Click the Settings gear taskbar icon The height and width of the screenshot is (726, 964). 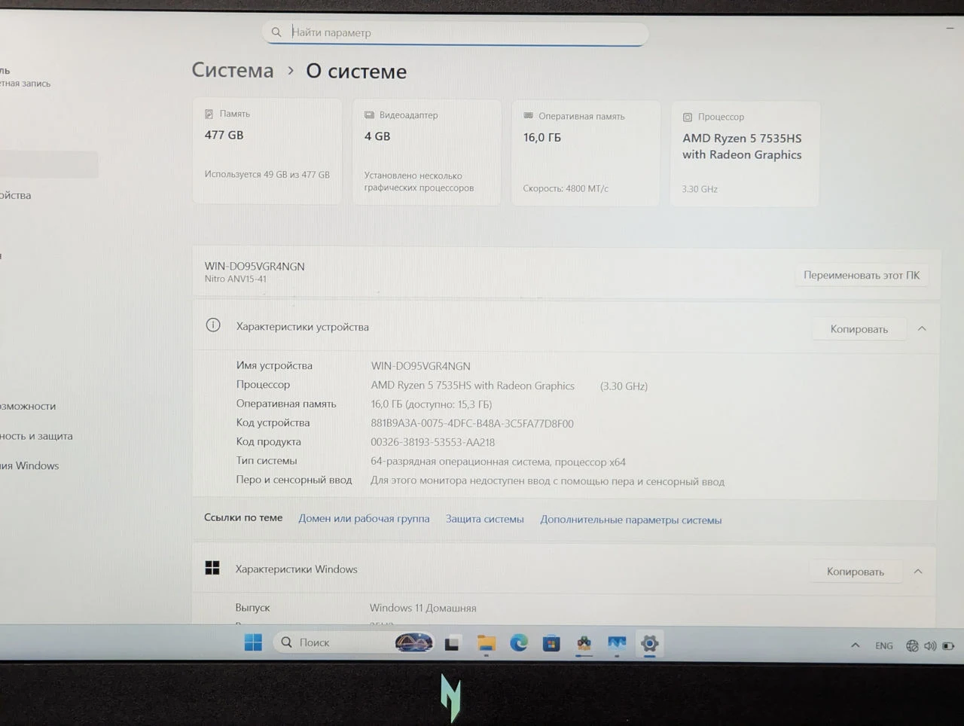[649, 644]
